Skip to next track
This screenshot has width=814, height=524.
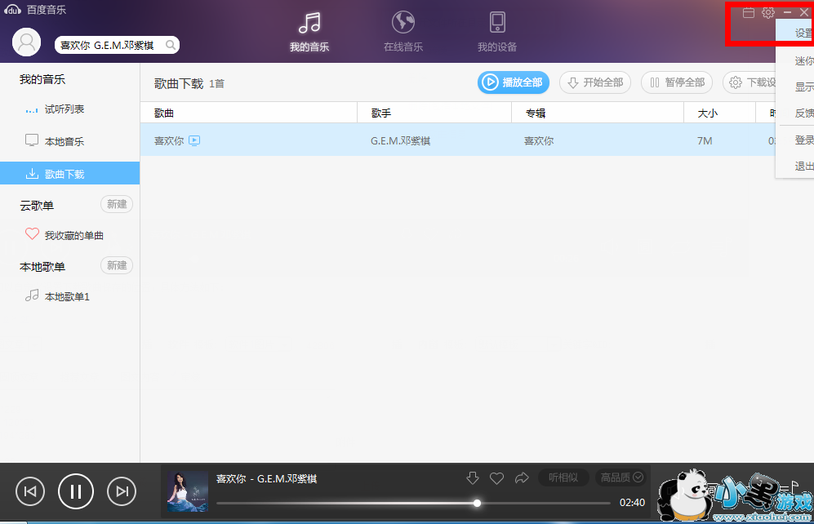point(122,491)
